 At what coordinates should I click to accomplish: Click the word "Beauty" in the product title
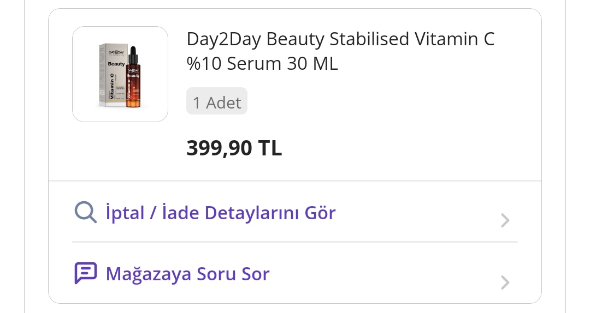(x=296, y=39)
